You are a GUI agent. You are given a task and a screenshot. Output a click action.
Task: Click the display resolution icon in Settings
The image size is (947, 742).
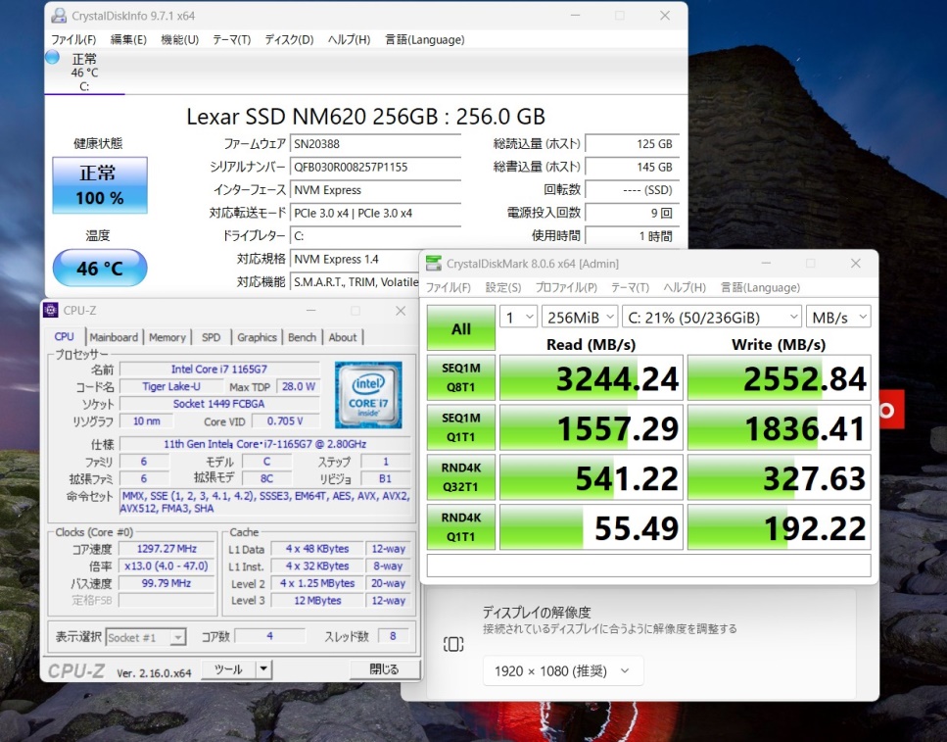click(453, 644)
